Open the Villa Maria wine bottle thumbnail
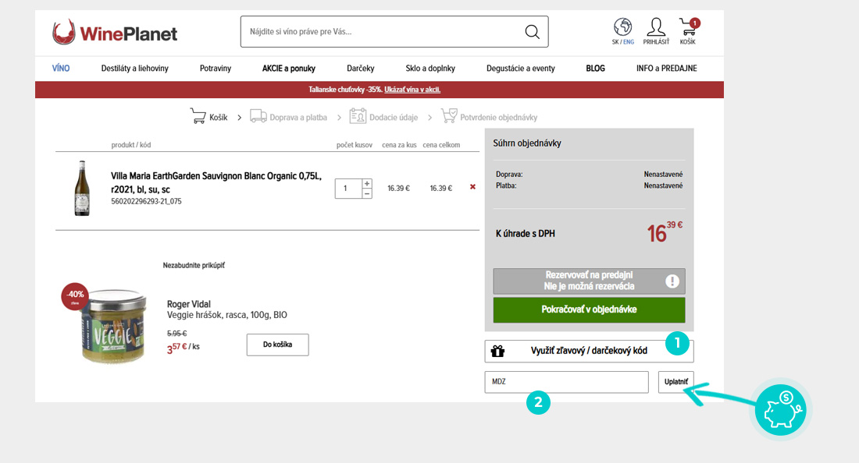The height and width of the screenshot is (463, 859). (82, 188)
